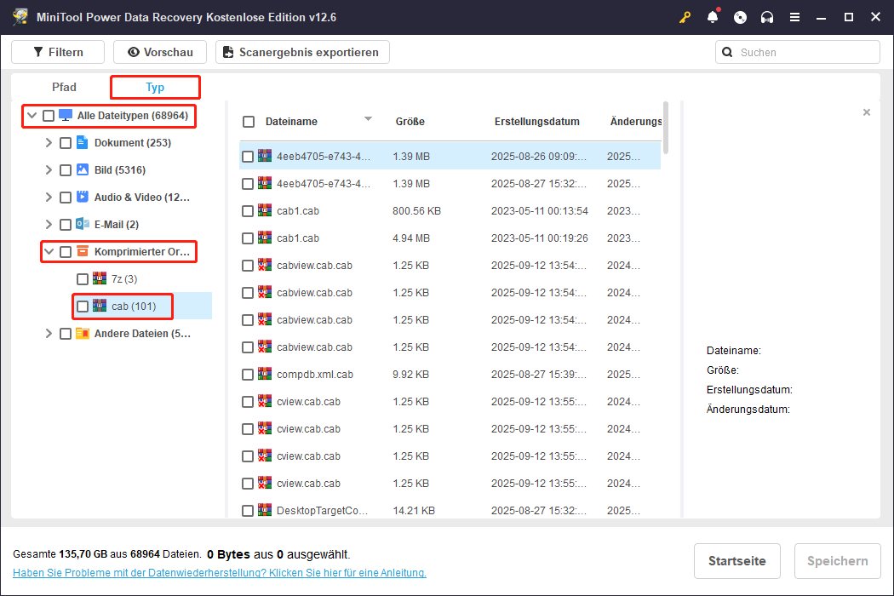This screenshot has width=894, height=596.
Task: Check the E-Mail (2) checkbox
Action: pyautogui.click(x=66, y=225)
